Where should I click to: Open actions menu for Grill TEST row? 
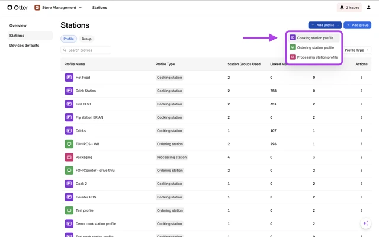point(361,104)
